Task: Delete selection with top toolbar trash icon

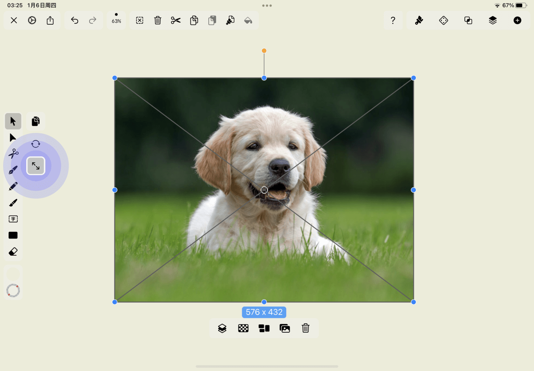Action: pyautogui.click(x=158, y=20)
